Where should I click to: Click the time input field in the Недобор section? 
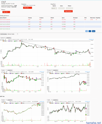pos(54,8)
